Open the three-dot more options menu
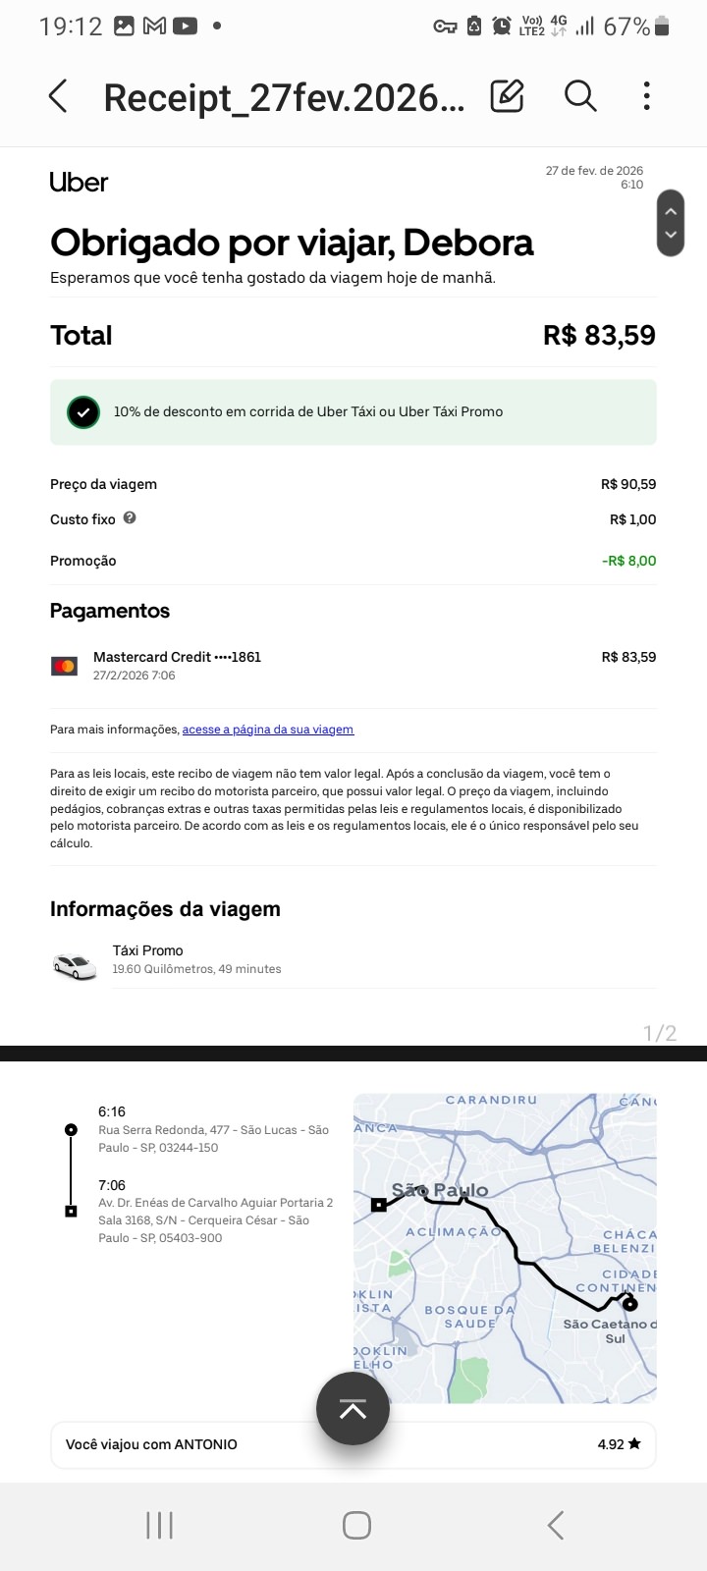This screenshot has width=707, height=1571. (646, 96)
